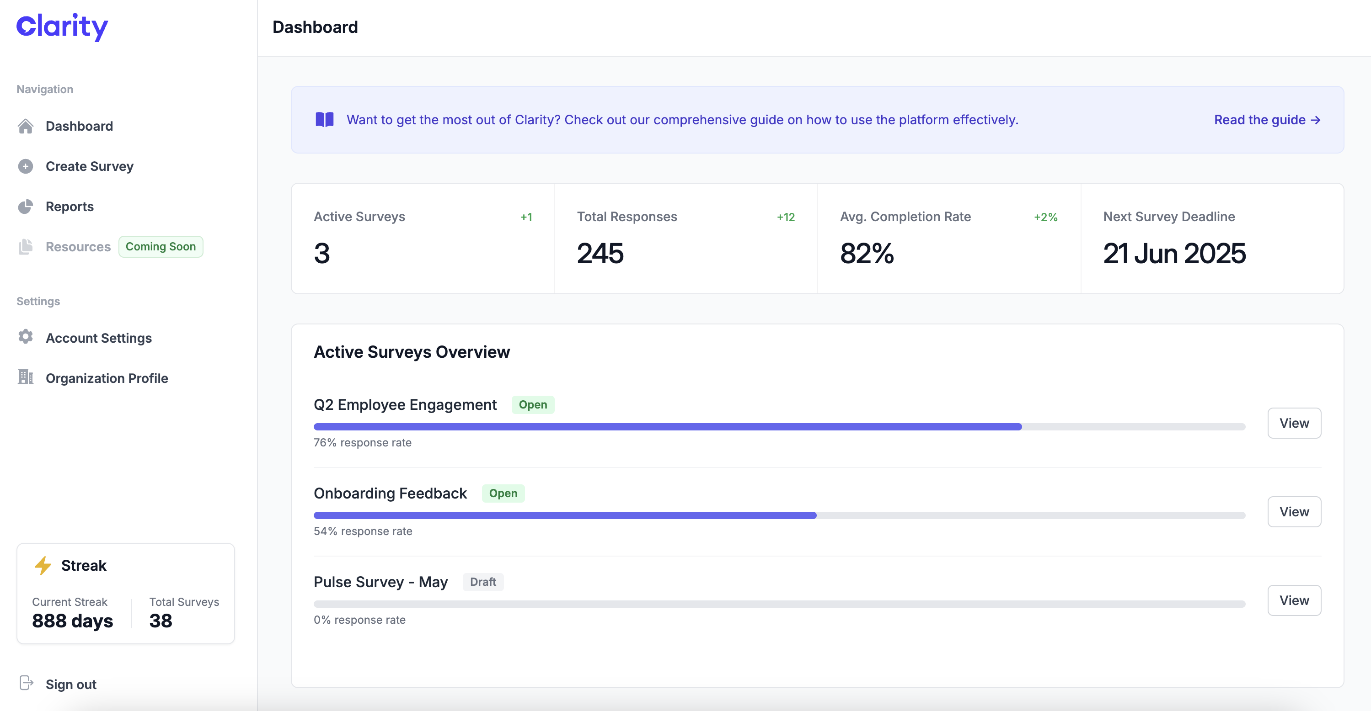Click the Dashboard home icon
The image size is (1371, 711).
(x=26, y=126)
